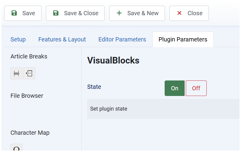The height and width of the screenshot is (152, 241).
Task: Choose File Browser in the plugin list
Action: click(x=27, y=96)
